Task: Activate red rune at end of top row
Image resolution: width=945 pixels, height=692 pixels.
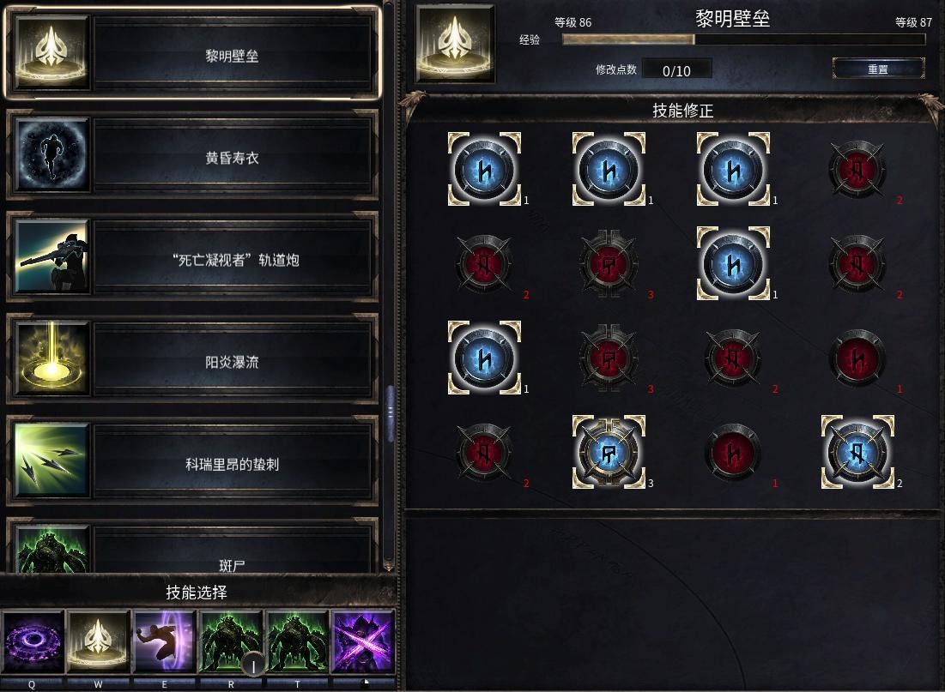Action: point(857,169)
